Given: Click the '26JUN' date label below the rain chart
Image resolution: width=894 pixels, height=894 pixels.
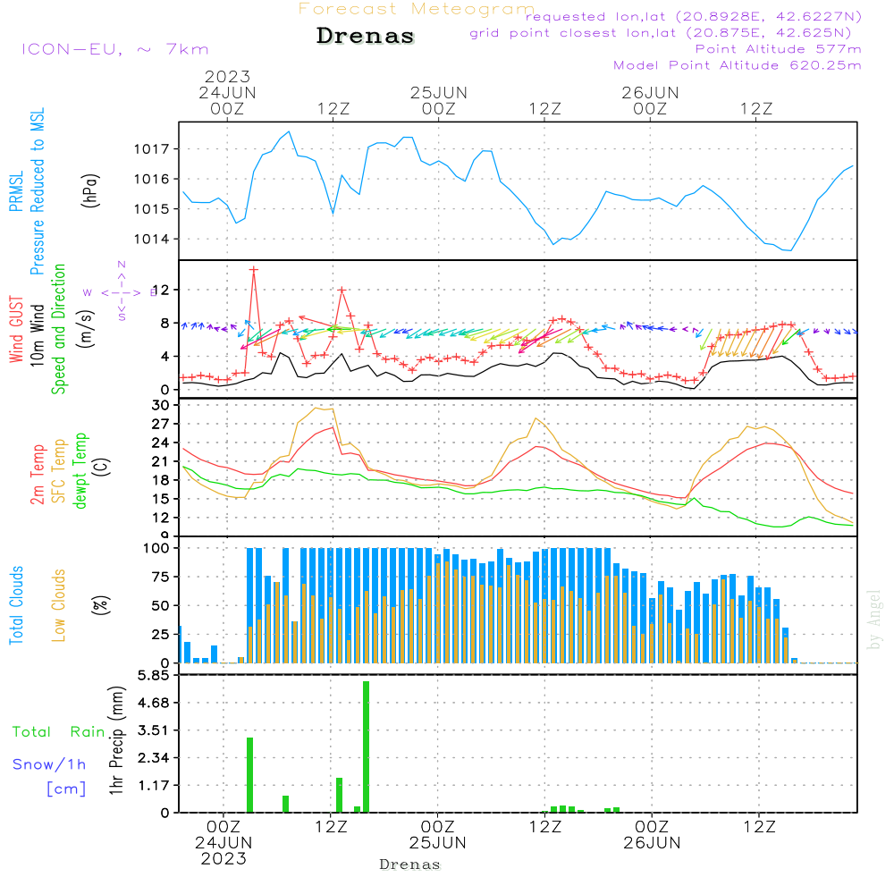Looking at the screenshot, I should [x=652, y=843].
